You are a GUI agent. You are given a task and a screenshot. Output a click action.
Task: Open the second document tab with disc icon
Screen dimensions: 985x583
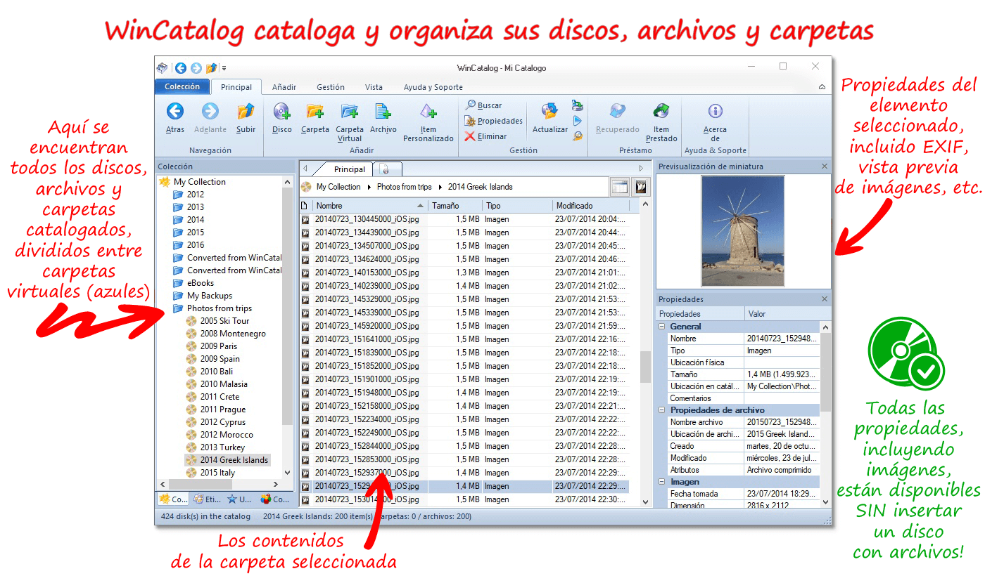coord(386,169)
